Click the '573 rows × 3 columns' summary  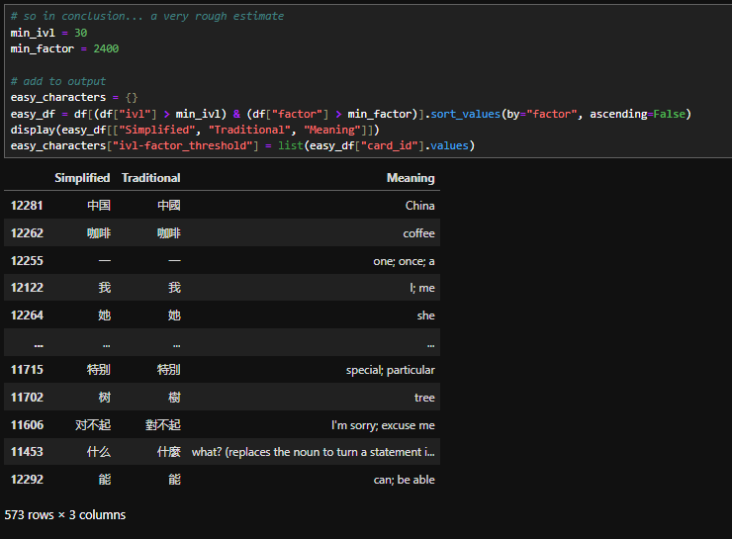point(65,515)
